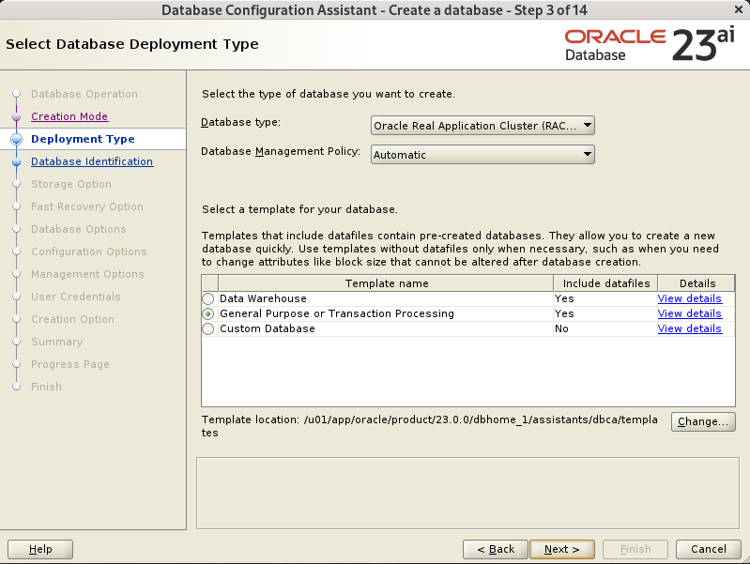Click the Template name column header
750x564 pixels.
pyautogui.click(x=387, y=283)
